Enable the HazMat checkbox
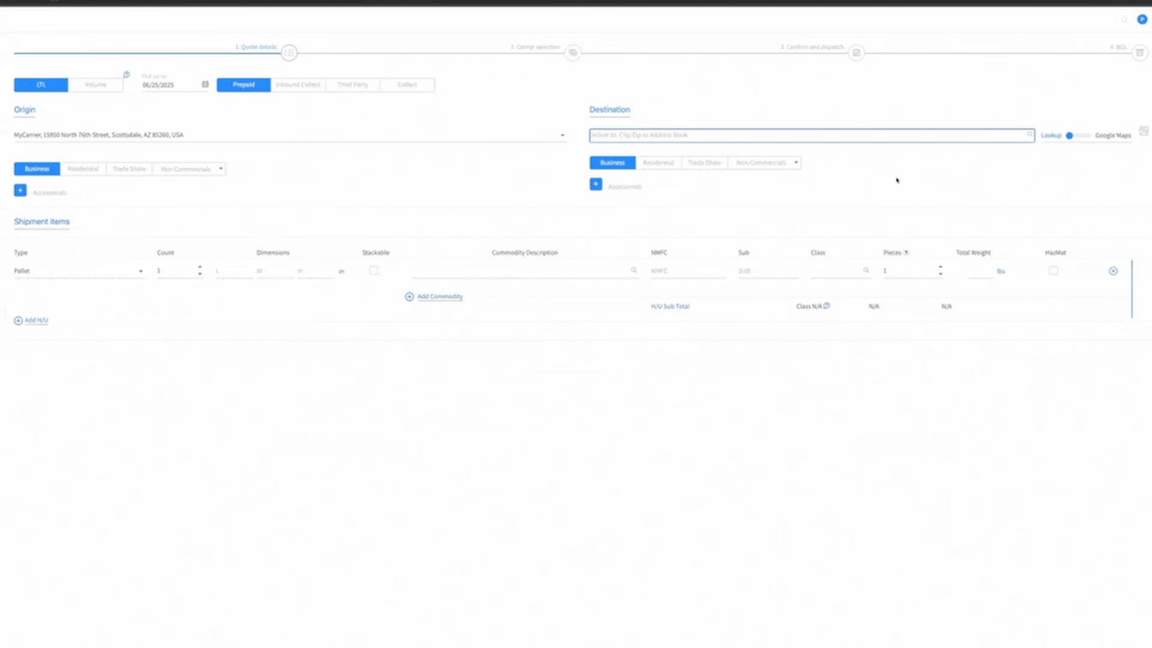Viewport: 1152px width, 648px height. point(1053,271)
